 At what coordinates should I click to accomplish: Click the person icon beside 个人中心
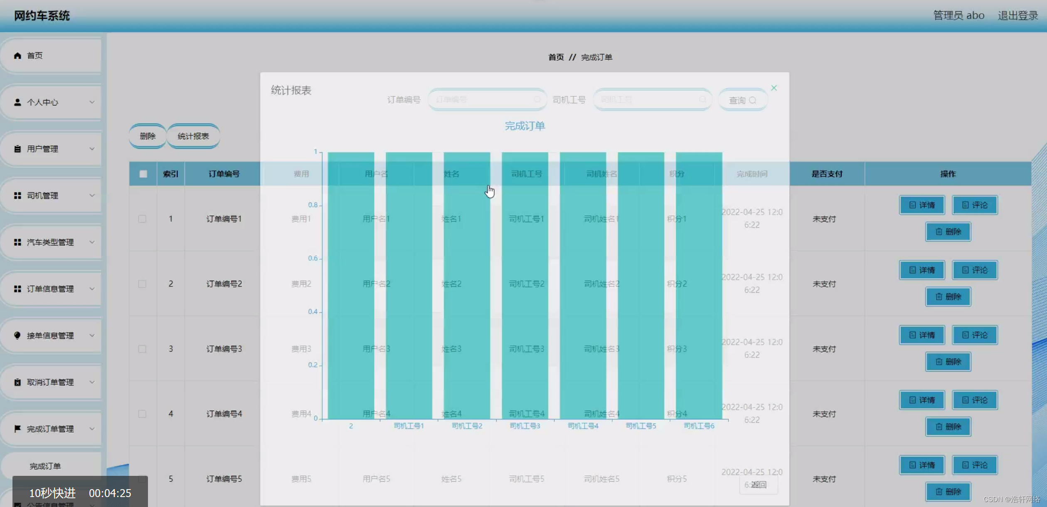click(17, 102)
